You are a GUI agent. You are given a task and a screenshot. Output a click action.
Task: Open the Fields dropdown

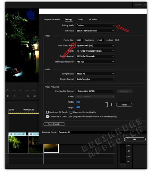(x=95, y=51)
